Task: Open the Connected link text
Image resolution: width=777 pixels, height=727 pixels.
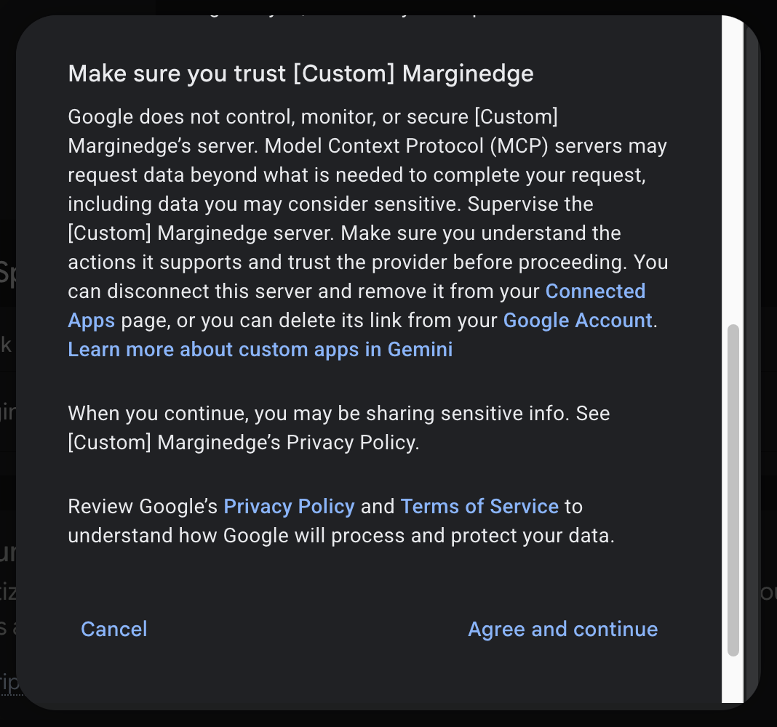Action: [595, 292]
